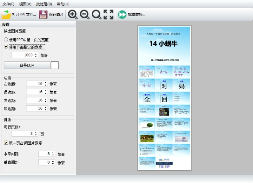Click the actual size magnifier icon
Image resolution: width=253 pixels, height=183 pixels.
96,15
